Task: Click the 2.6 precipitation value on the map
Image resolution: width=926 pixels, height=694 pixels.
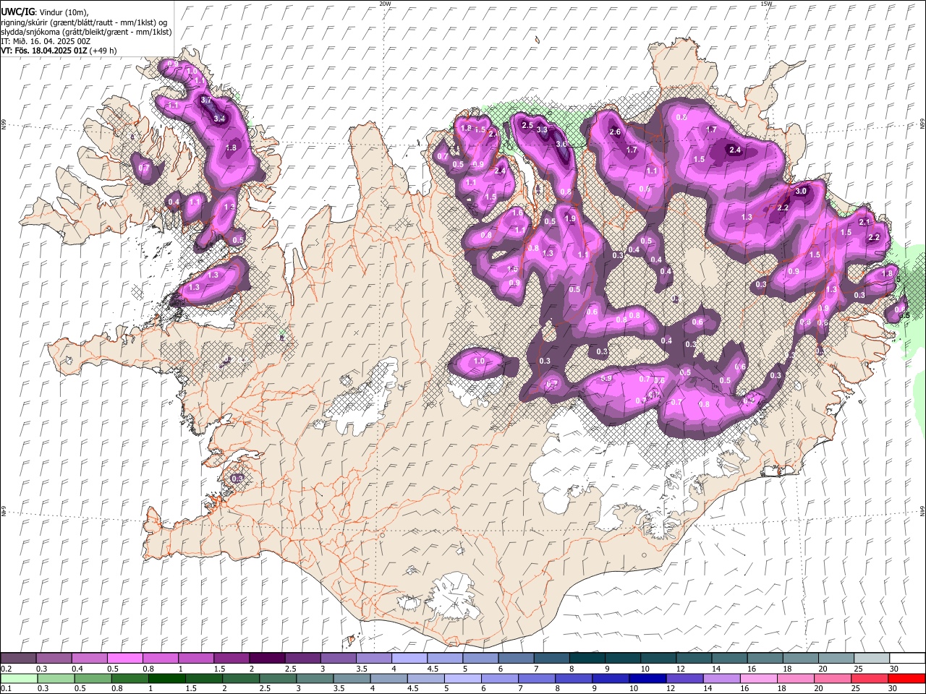Action: click(616, 132)
